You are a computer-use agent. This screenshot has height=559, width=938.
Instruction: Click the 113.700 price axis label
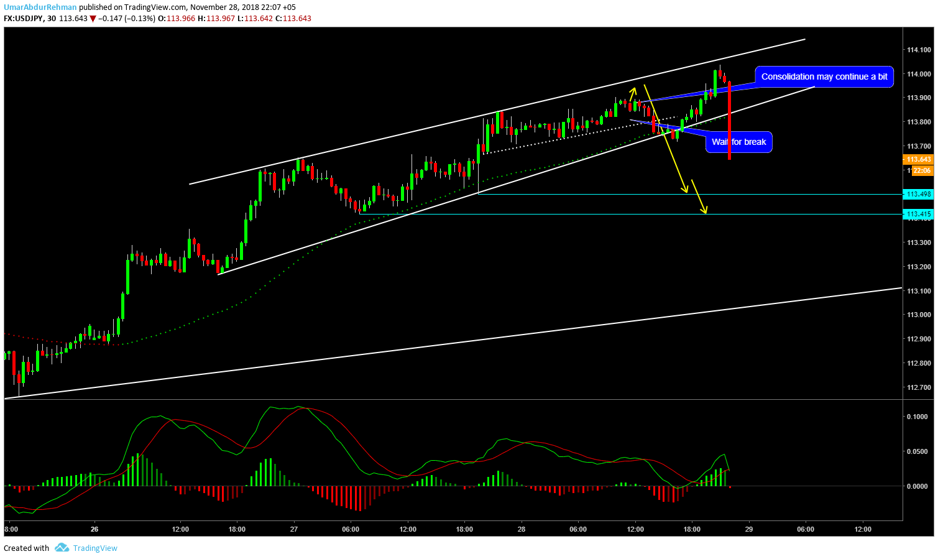[919, 146]
